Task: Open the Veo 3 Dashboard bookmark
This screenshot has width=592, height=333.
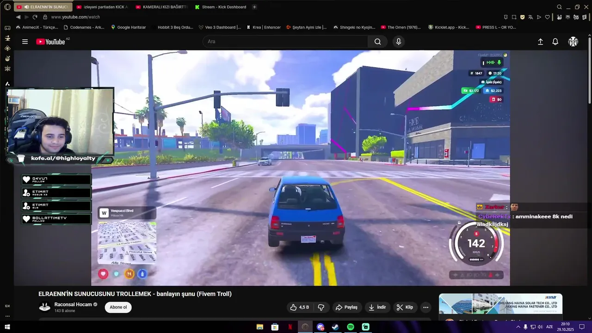Action: [x=220, y=27]
